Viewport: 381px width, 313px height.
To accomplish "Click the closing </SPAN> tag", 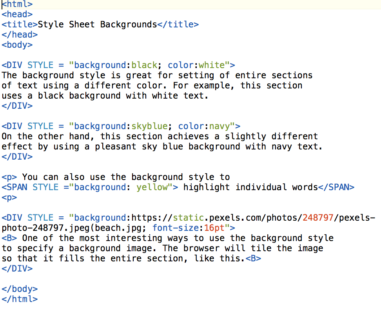I will [336, 187].
